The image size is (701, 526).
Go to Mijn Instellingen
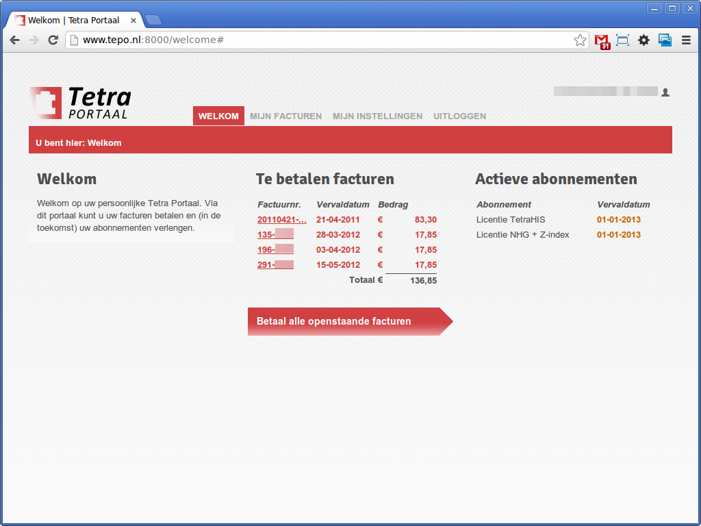[x=377, y=116]
